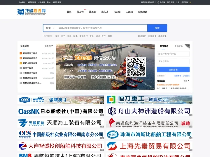Click 注册 in top bar
The image size is (210, 157).
[178, 2]
